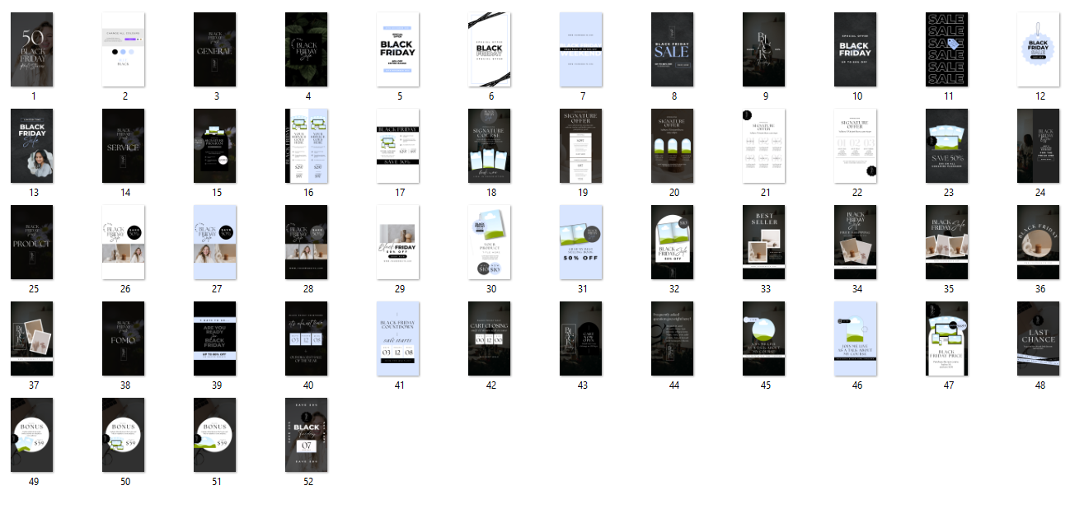Click the file name label '52'
The image size is (1084, 509).
tap(307, 482)
